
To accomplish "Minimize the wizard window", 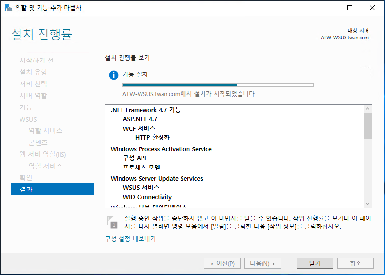I will pos(328,8).
